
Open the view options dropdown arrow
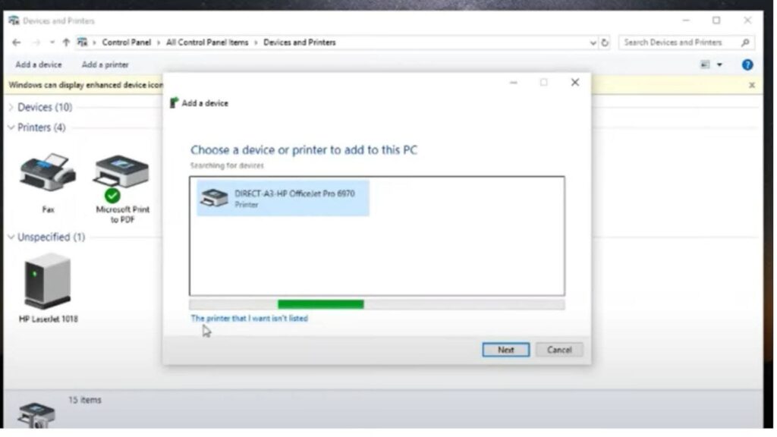click(x=719, y=65)
